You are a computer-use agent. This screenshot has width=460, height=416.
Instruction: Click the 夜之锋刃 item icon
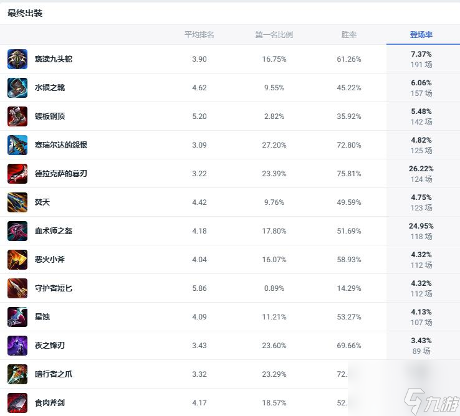click(17, 346)
